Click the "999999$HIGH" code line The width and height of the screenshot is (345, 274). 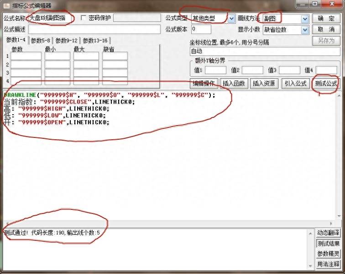[x=56, y=109]
